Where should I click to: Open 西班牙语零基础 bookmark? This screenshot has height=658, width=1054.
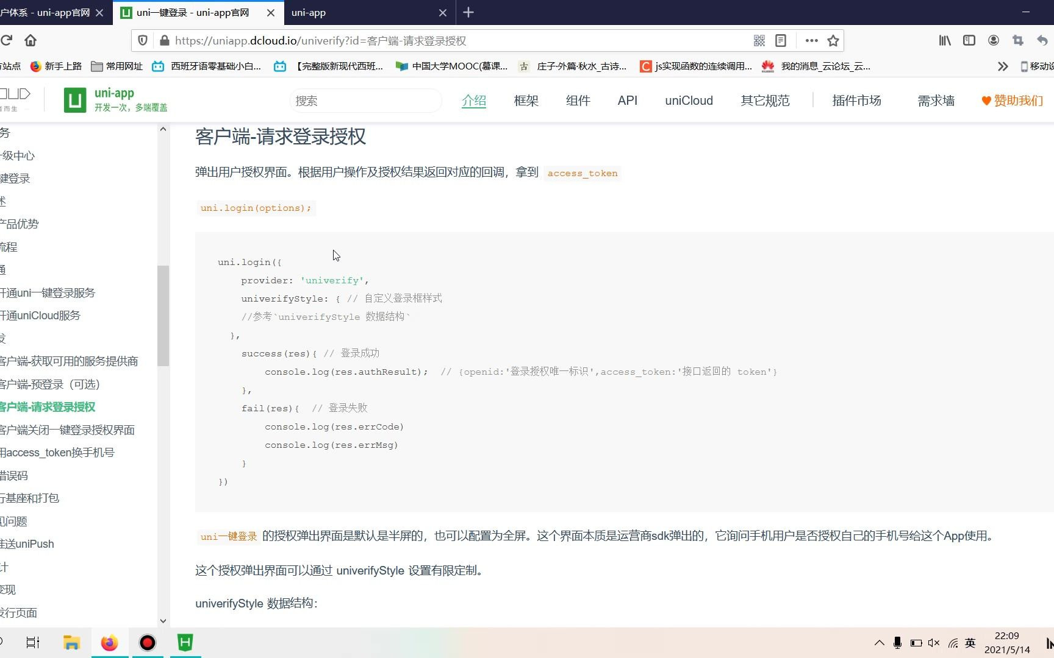click(x=207, y=66)
